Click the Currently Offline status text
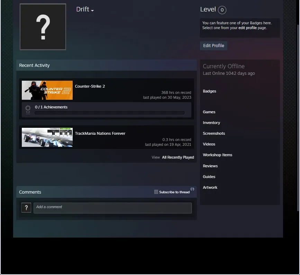This screenshot has width=300, height=275. 224,66
